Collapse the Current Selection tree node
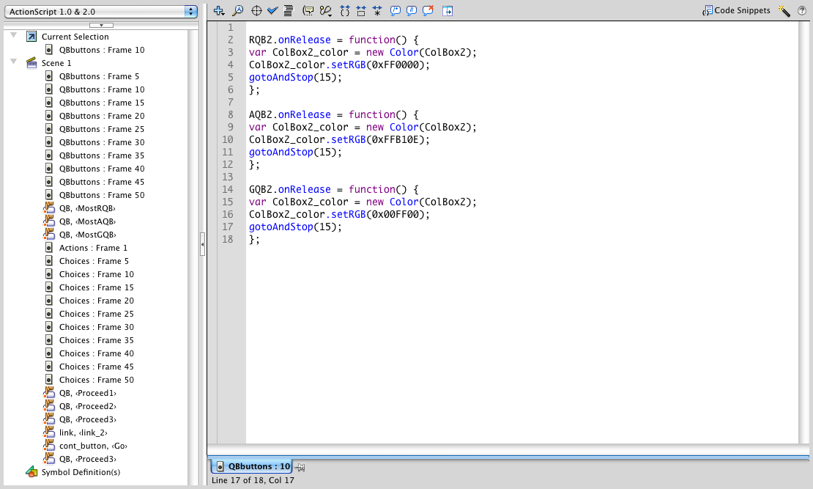Image resolution: width=813 pixels, height=489 pixels. 15,35
